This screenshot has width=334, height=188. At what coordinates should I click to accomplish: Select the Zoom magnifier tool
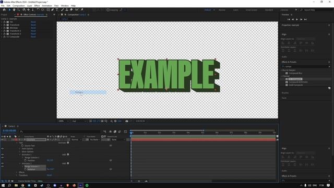click(19, 10)
